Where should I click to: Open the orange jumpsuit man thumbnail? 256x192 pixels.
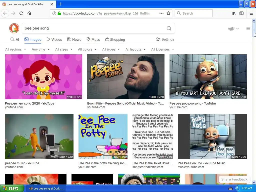pos(39,136)
